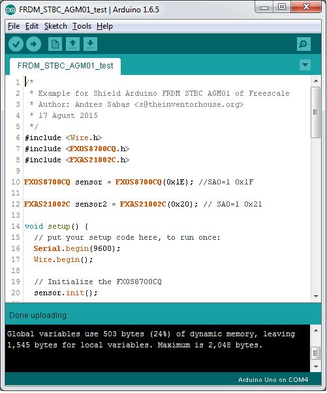The width and height of the screenshot is (327, 393).
Task: Click the 'Initialize the FXOS8700CQ' comment
Action: click(x=98, y=282)
